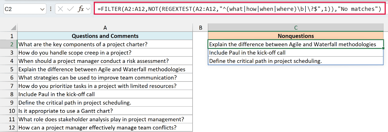Viewport: 388px width, 132px height.
Task: Select the column B header
Action: click(x=200, y=28)
